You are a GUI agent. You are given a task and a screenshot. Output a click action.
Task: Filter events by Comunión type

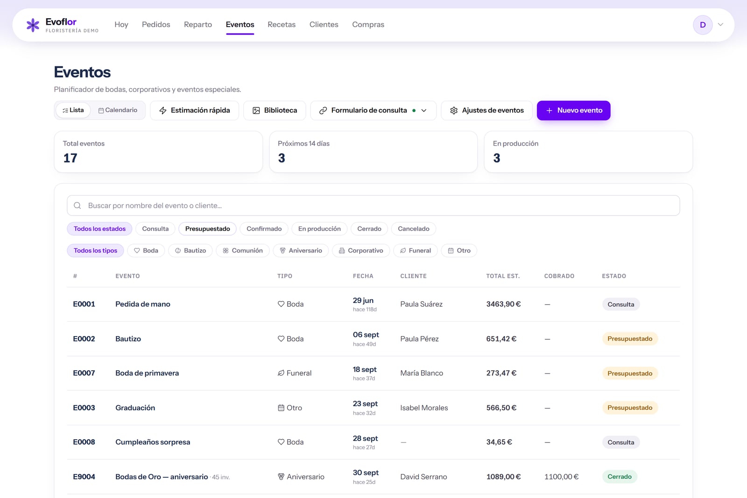243,251
